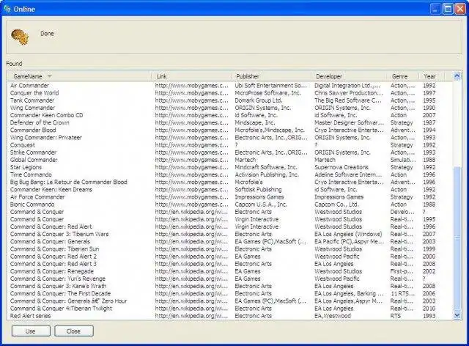
Task: Select the Conquer the World row
Action: (229, 93)
